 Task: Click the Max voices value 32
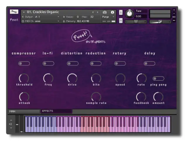click(92, 17)
